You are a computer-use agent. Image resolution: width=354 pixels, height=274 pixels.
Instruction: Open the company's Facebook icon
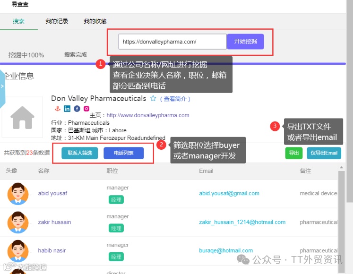pos(77,109)
